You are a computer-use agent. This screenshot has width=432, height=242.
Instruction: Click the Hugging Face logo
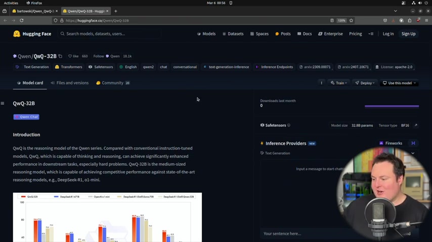pos(32,34)
